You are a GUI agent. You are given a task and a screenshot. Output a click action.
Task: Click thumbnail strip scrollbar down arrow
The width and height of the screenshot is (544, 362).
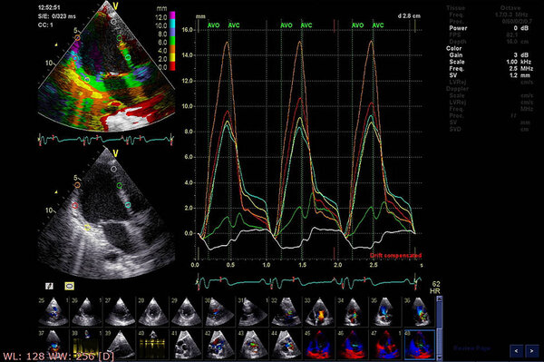(x=439, y=357)
